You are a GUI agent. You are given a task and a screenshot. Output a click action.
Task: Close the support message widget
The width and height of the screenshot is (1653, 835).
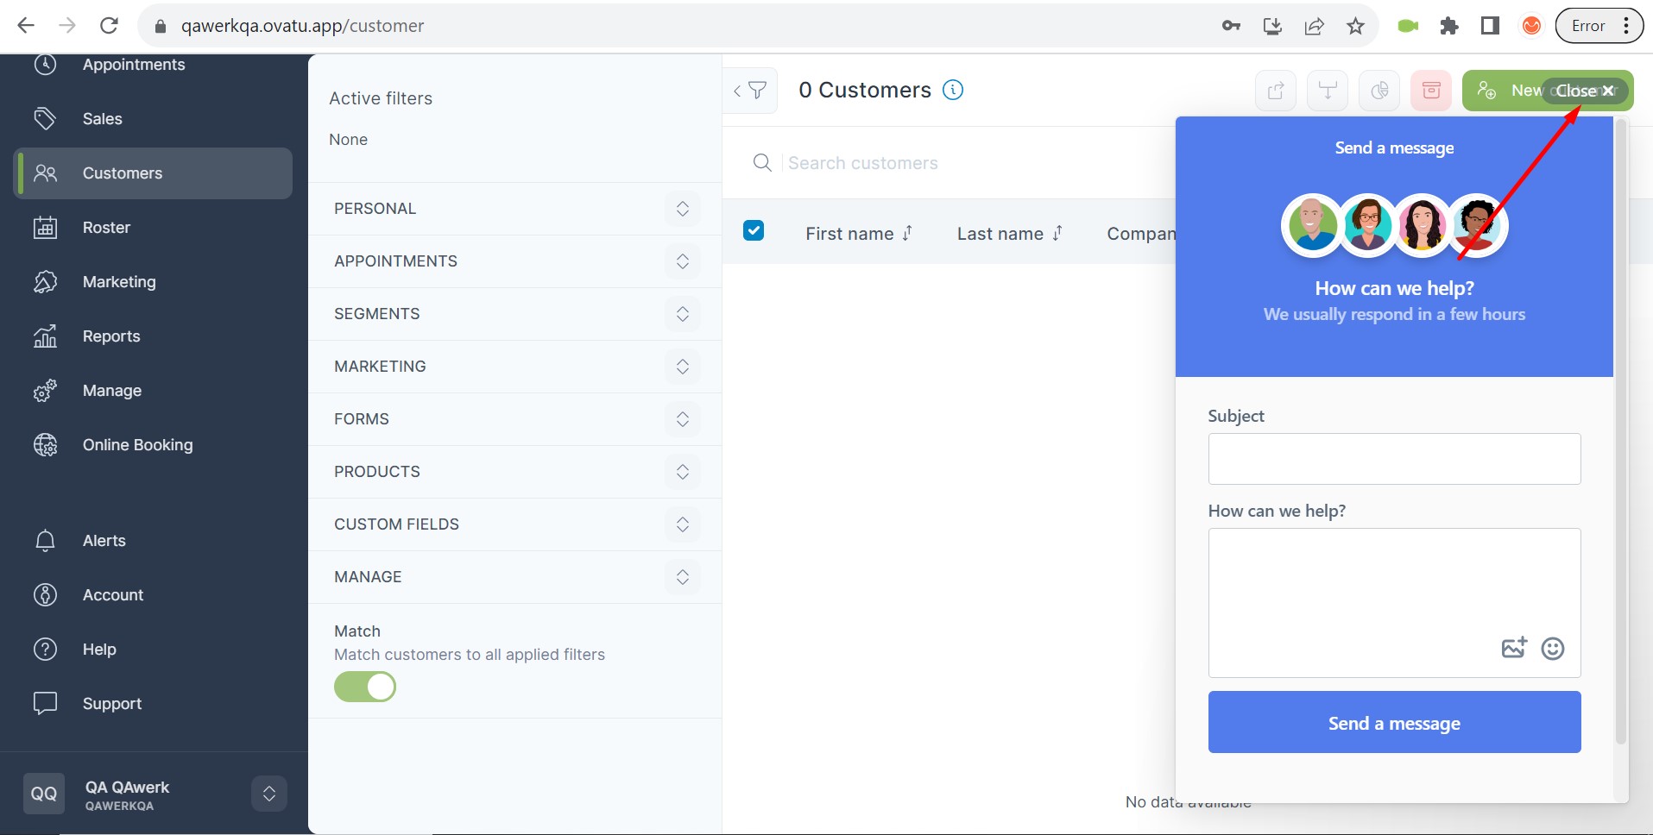1585,91
